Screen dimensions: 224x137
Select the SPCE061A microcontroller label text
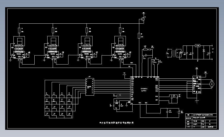(x=144, y=88)
